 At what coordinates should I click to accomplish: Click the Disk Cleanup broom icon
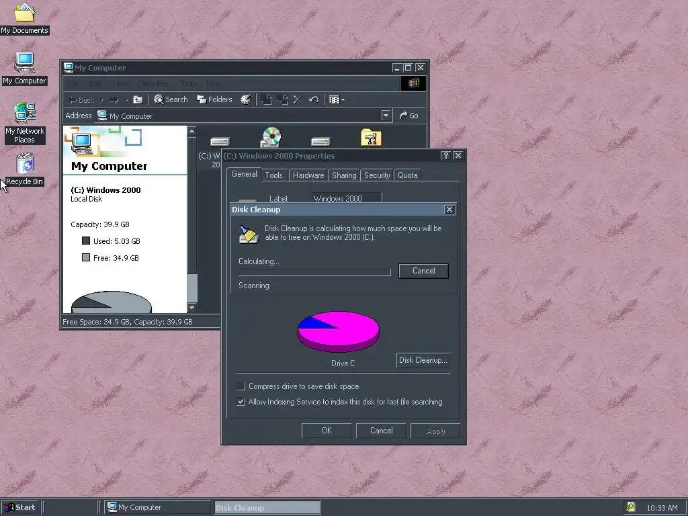[x=249, y=233]
